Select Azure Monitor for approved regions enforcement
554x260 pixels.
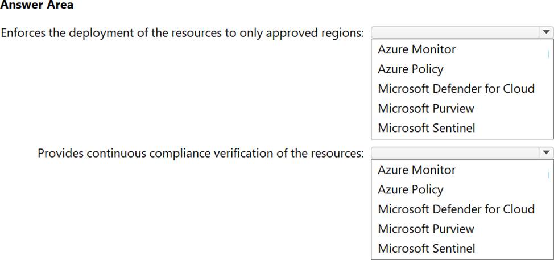pos(416,49)
